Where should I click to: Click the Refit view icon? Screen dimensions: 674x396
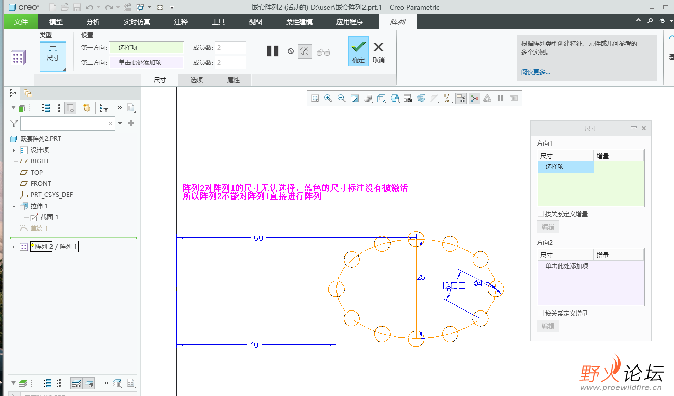click(315, 98)
